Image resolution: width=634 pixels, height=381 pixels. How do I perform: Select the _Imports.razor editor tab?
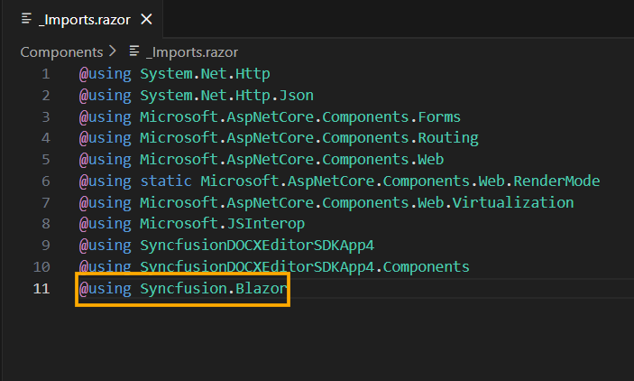click(82, 19)
